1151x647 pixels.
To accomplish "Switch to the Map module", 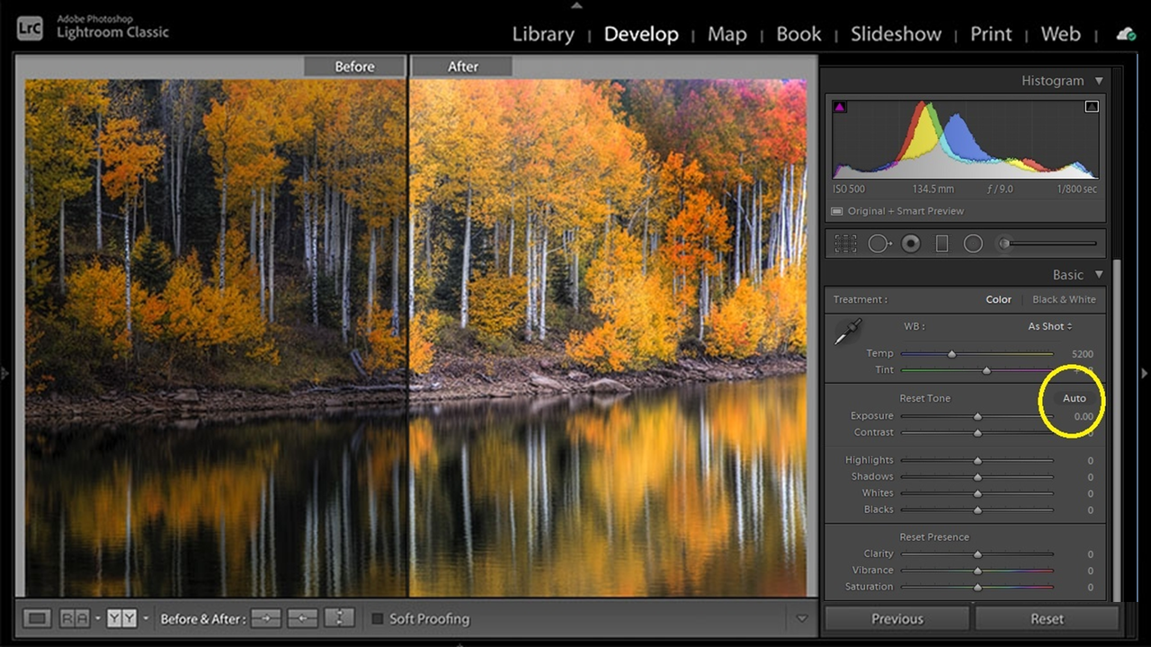I will pos(727,34).
